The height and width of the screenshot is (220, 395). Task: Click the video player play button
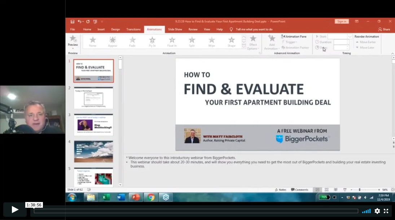tap(15, 210)
